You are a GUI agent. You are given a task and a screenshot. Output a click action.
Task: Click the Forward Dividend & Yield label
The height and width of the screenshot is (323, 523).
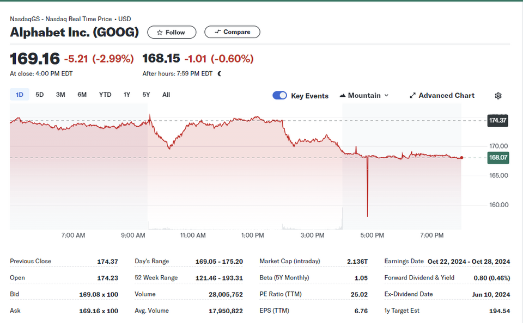pyautogui.click(x=419, y=277)
